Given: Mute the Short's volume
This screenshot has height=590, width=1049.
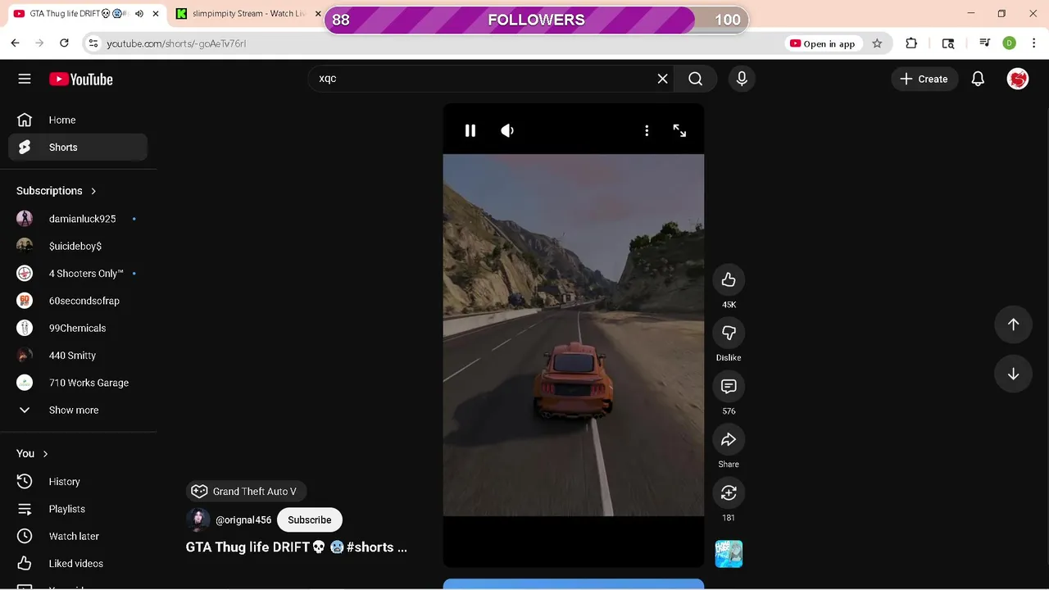Looking at the screenshot, I should (x=507, y=130).
